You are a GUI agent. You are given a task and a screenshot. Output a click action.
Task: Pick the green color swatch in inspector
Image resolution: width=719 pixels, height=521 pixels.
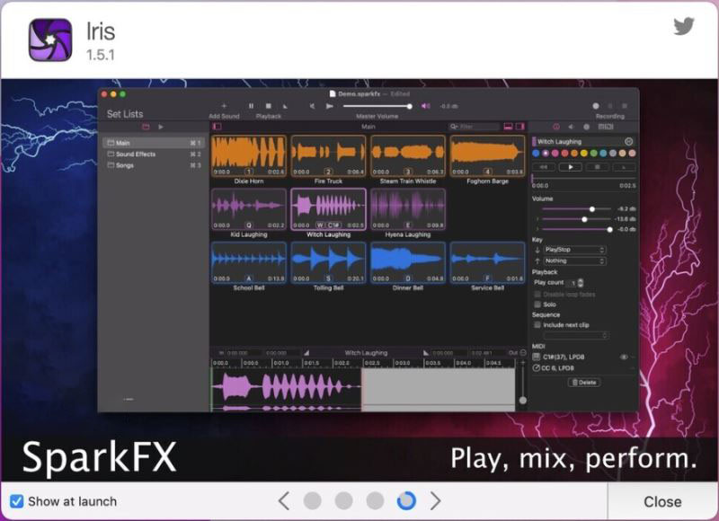[x=593, y=153]
